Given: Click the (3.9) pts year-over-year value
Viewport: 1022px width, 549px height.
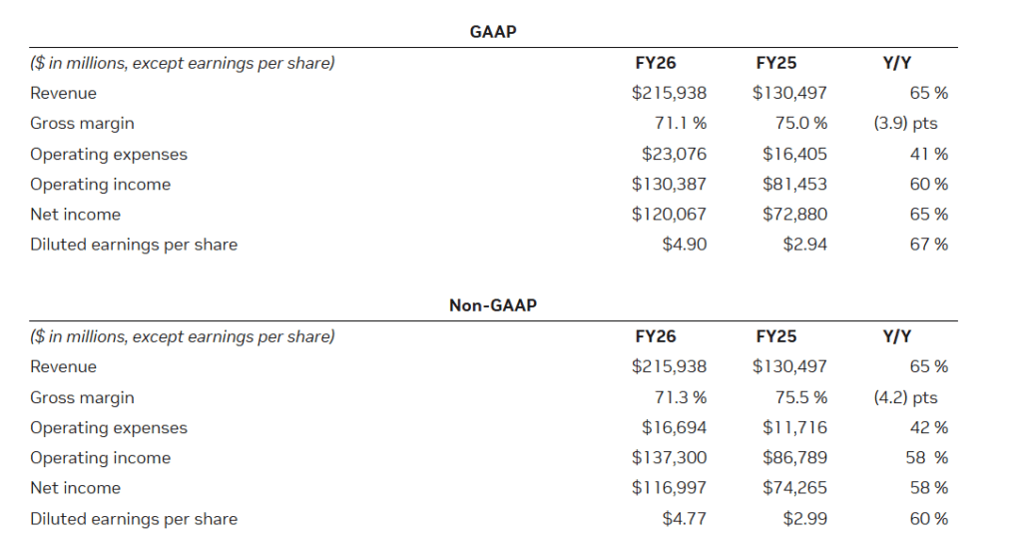Looking at the screenshot, I should [x=905, y=124].
